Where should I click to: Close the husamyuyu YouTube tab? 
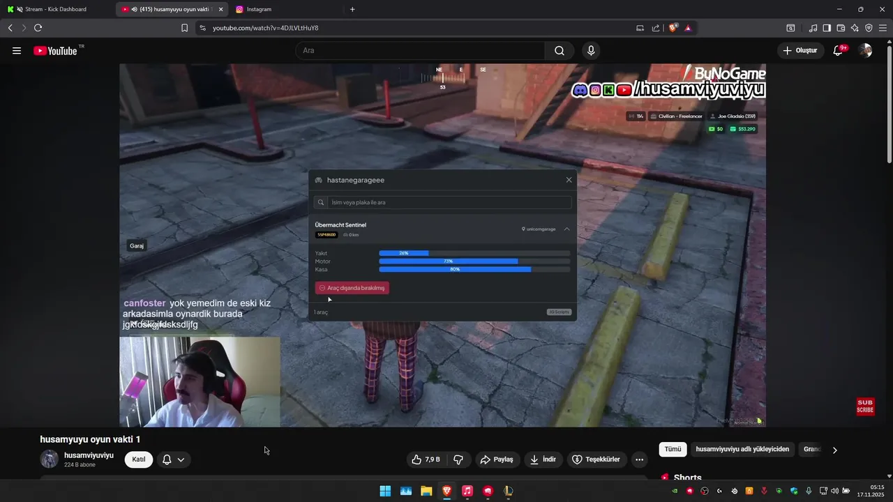tap(221, 9)
